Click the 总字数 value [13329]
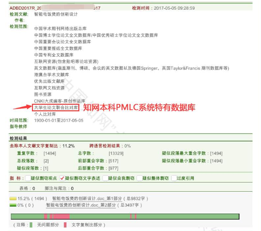The width and height of the screenshot is (261, 231). tap(116, 153)
